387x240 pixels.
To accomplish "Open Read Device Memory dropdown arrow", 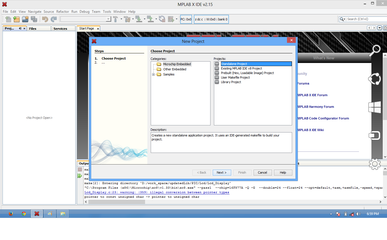I will [x=156, y=19].
